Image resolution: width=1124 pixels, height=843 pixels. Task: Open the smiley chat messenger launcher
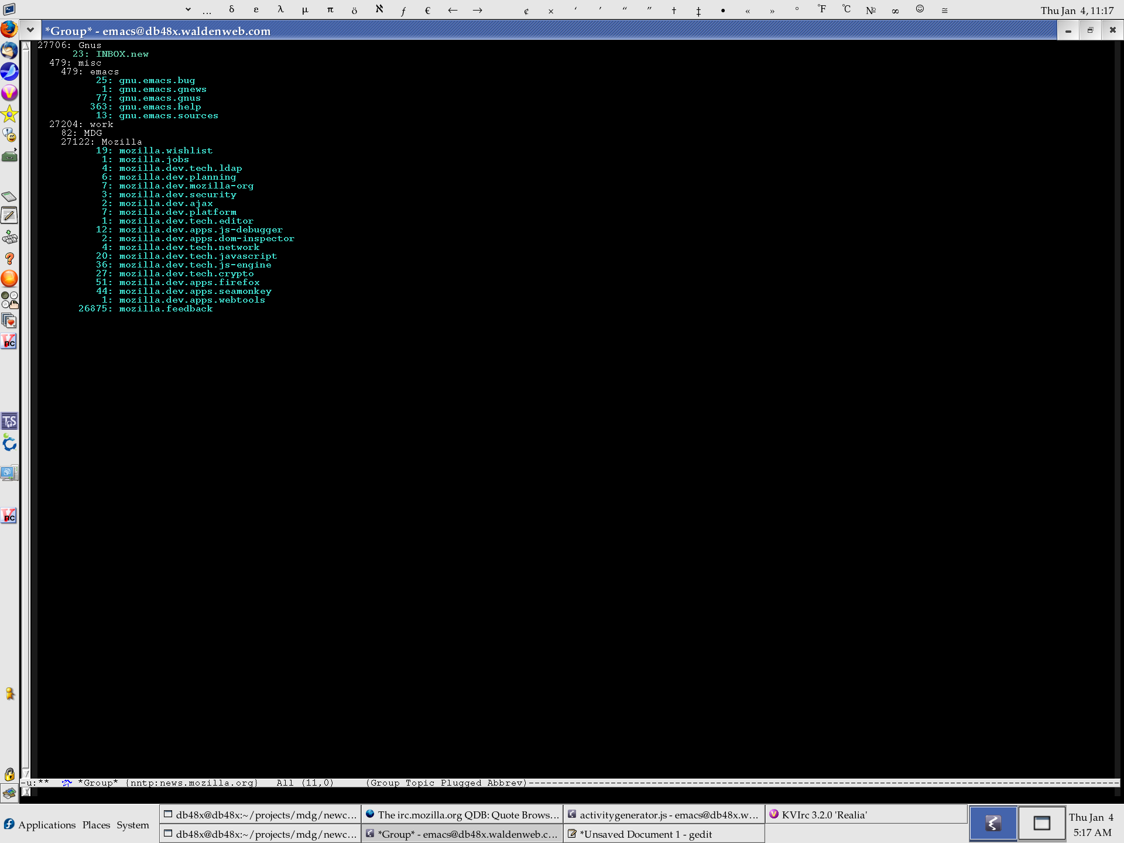point(9,135)
